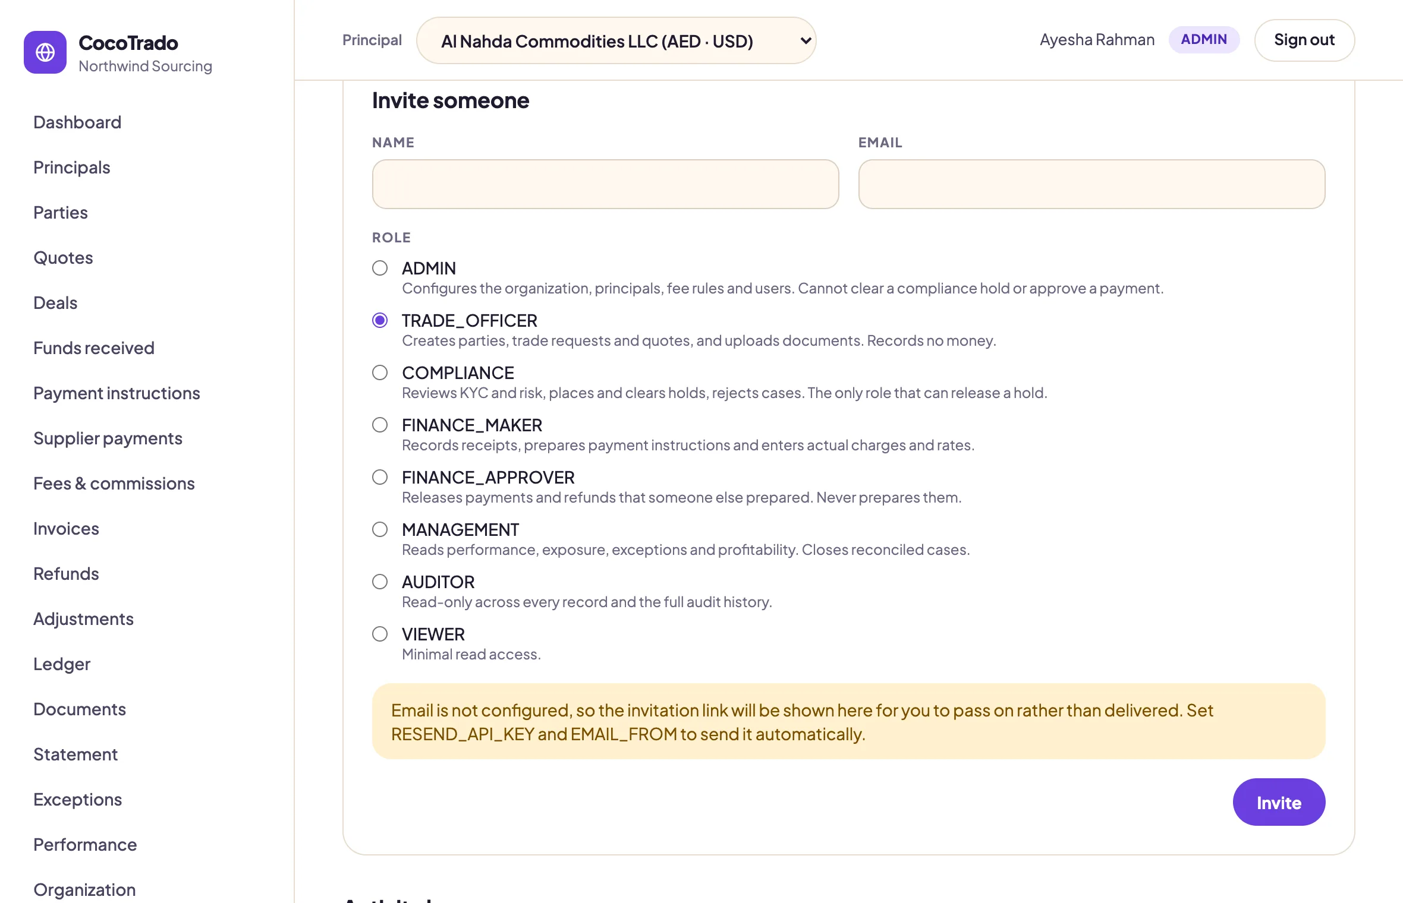The height and width of the screenshot is (903, 1403).
Task: Go to Principals page
Action: 72,167
